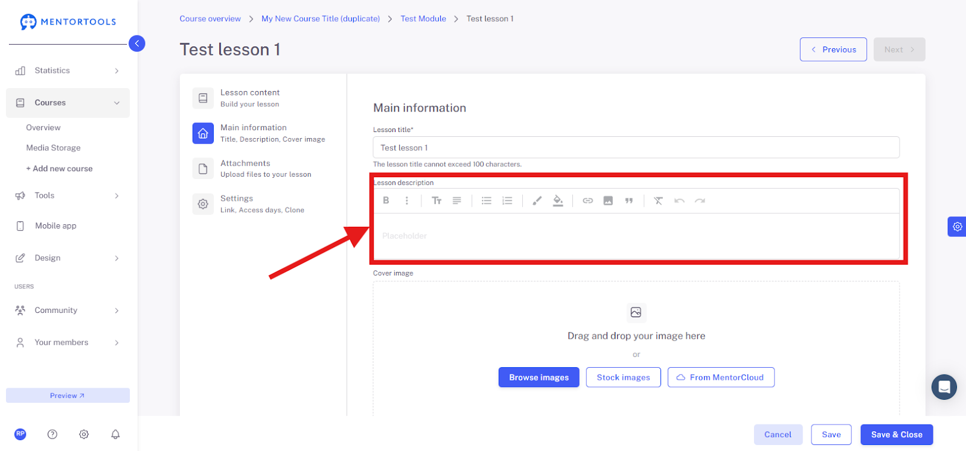Open the chat support widget

(x=944, y=387)
